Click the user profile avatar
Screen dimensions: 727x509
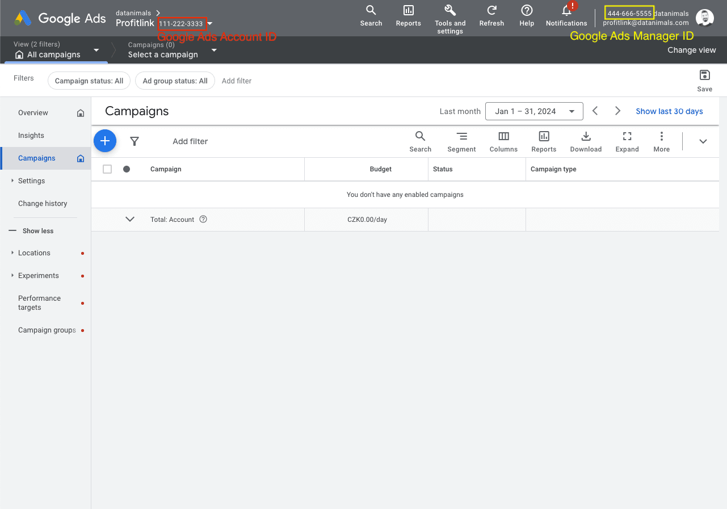click(705, 18)
